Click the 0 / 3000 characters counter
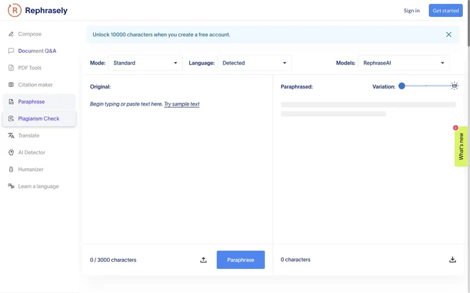 (x=113, y=260)
